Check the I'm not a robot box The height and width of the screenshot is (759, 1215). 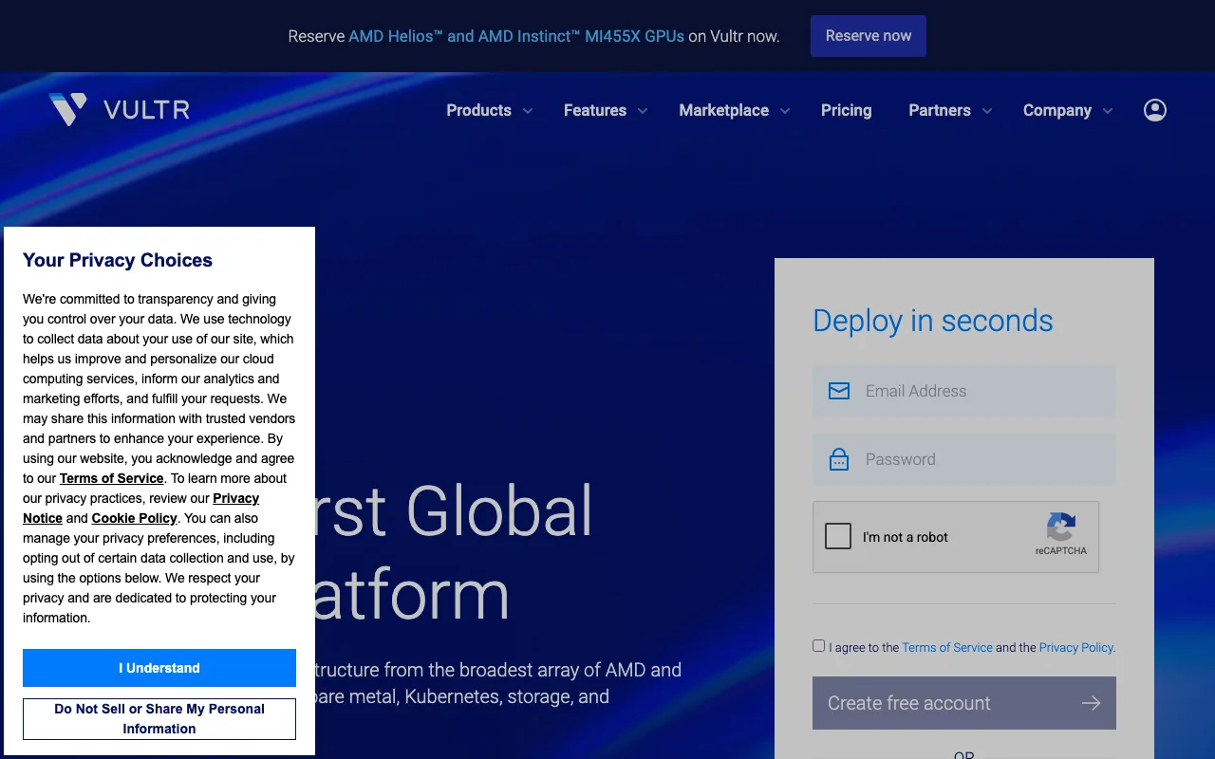pyautogui.click(x=838, y=536)
